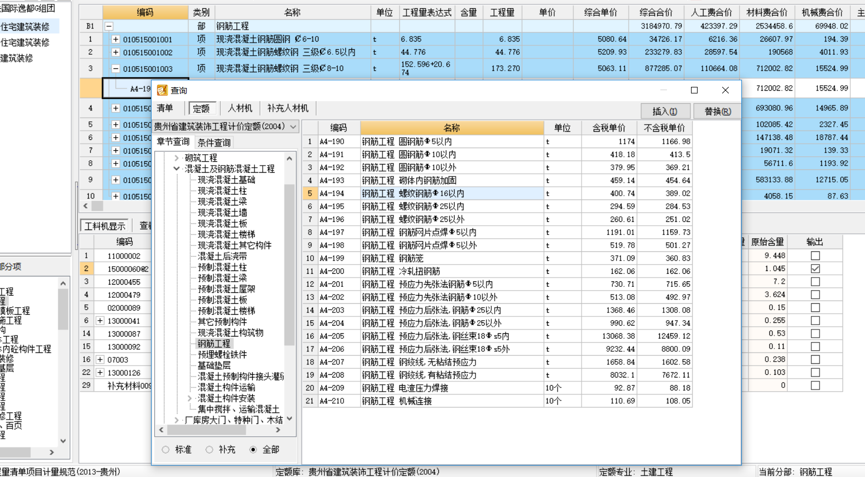The image size is (865, 477).
Task: Select quota row A4-199 钢筋笼
Action: pos(497,258)
